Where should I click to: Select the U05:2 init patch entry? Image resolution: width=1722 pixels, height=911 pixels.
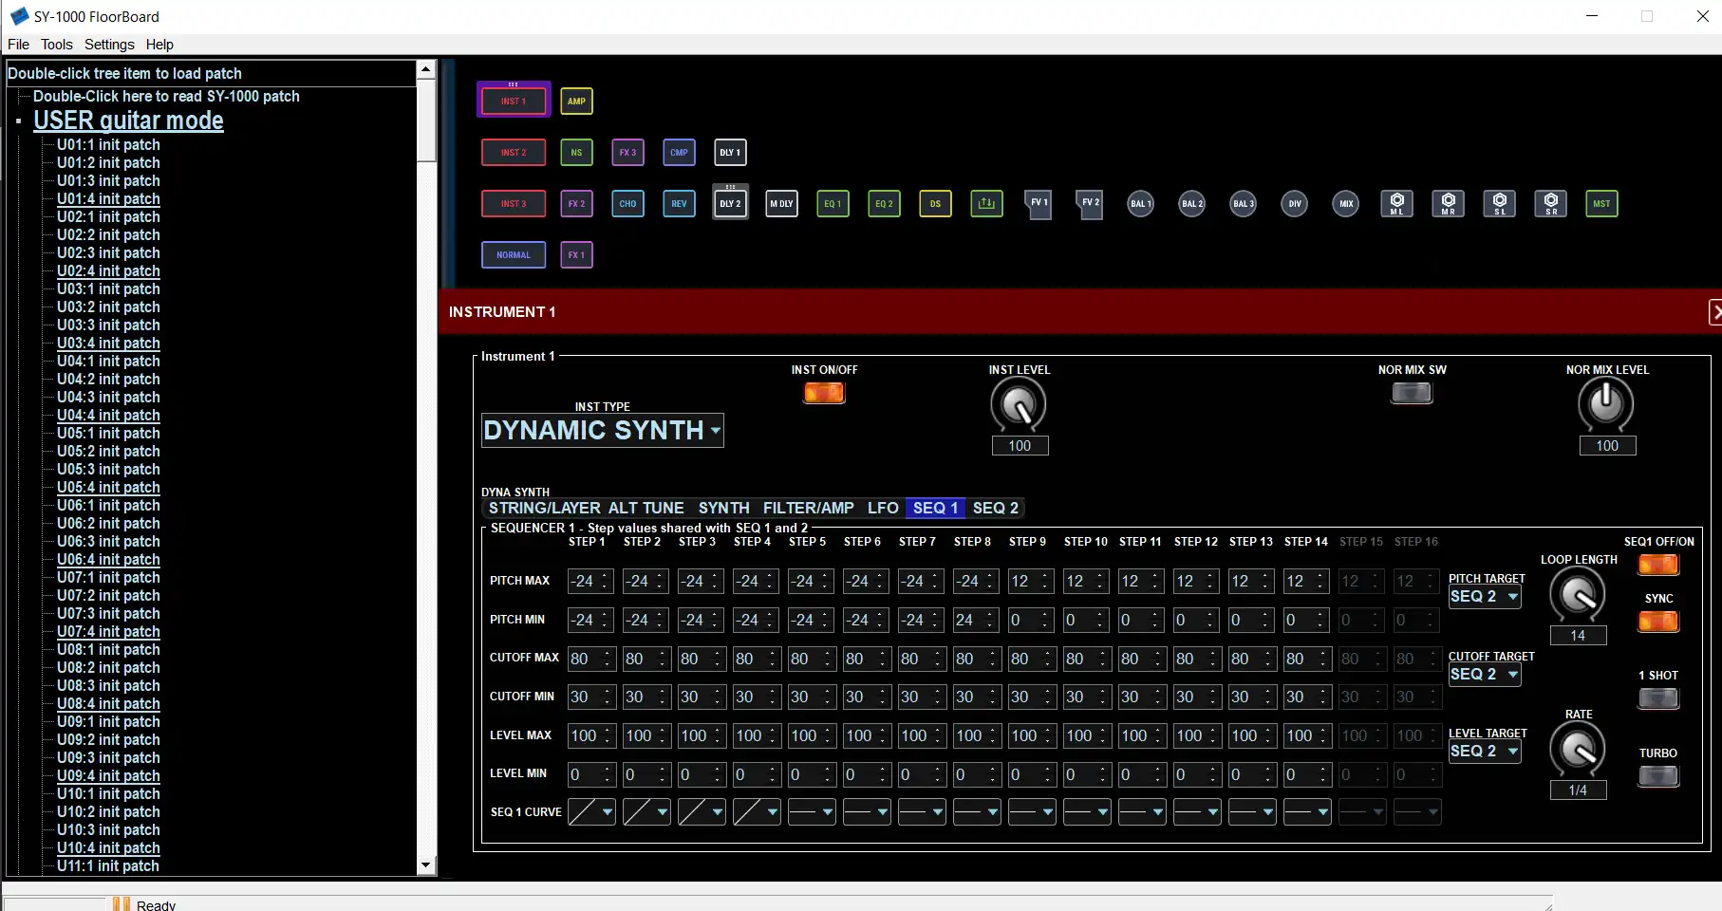pos(107,452)
